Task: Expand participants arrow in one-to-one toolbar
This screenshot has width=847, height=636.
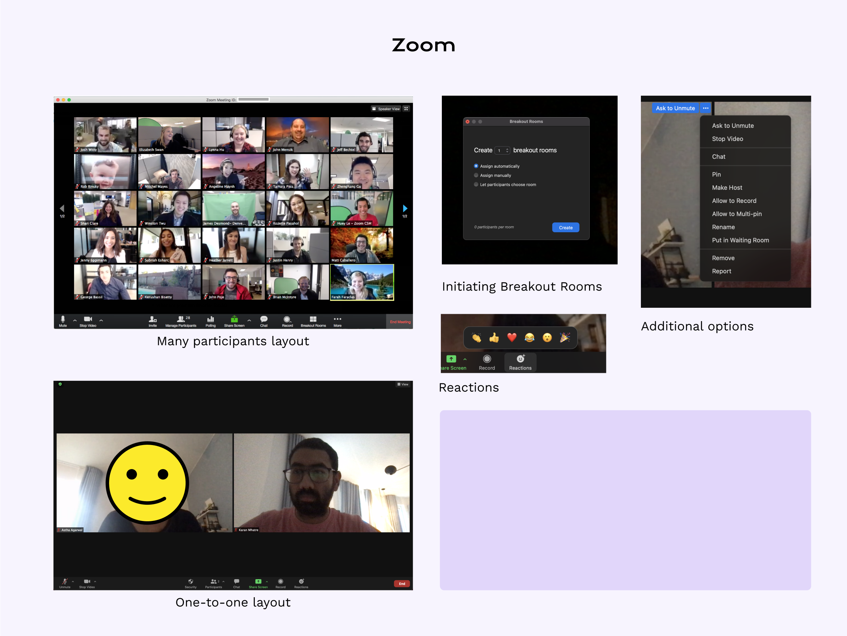Action: point(223,581)
